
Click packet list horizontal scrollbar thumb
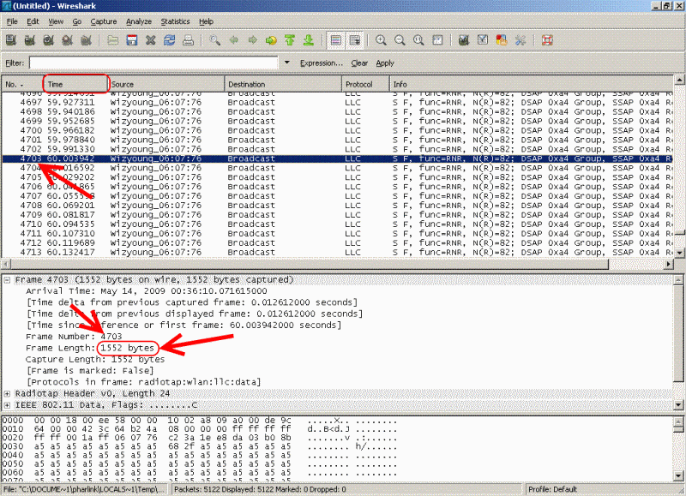[309, 265]
